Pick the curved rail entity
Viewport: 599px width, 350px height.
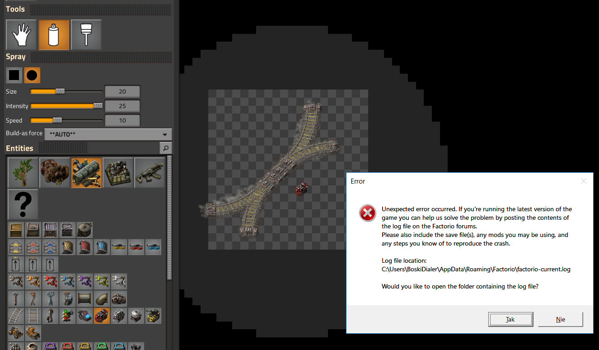[x=16, y=316]
